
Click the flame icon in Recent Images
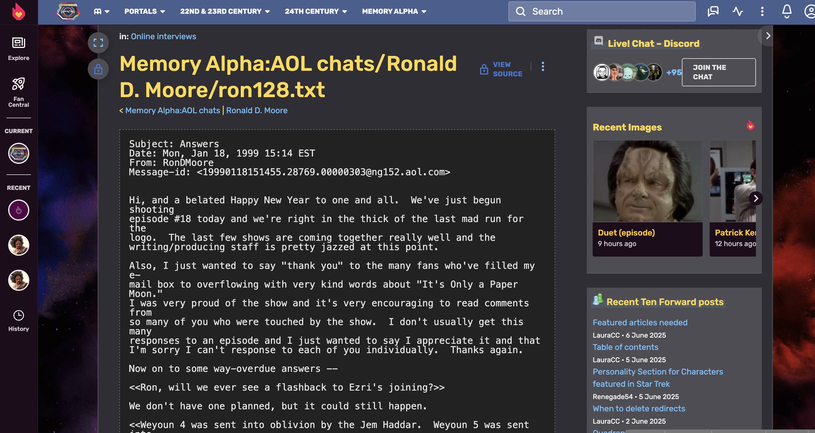[750, 125]
